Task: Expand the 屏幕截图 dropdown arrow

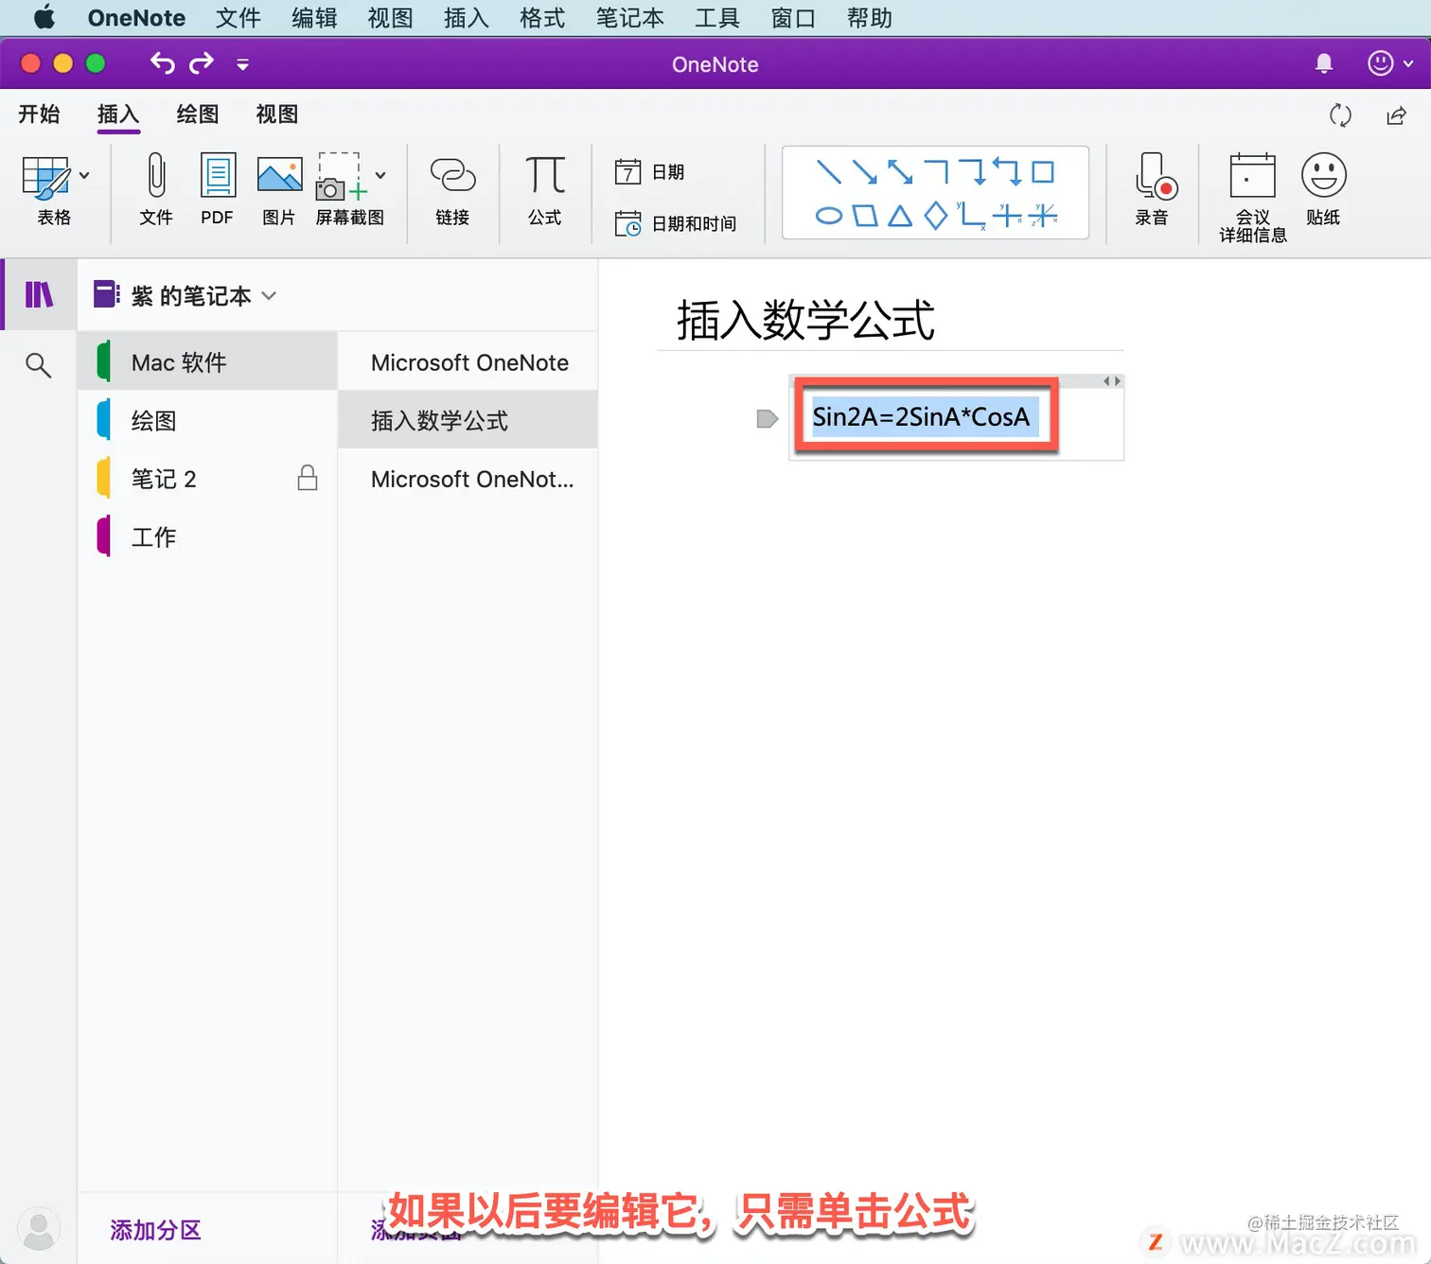Action: 380,176
